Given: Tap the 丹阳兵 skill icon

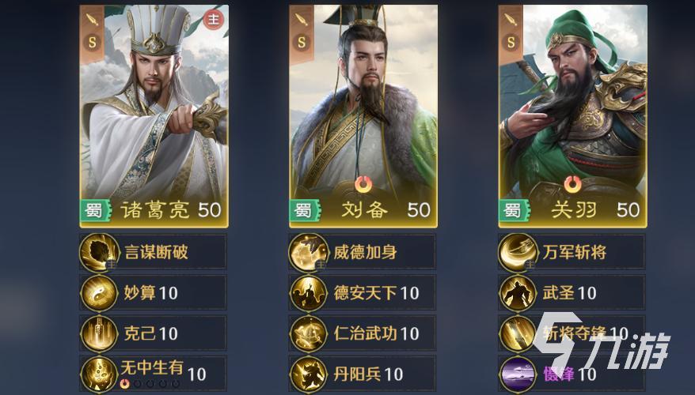Looking at the screenshot, I should [308, 374].
